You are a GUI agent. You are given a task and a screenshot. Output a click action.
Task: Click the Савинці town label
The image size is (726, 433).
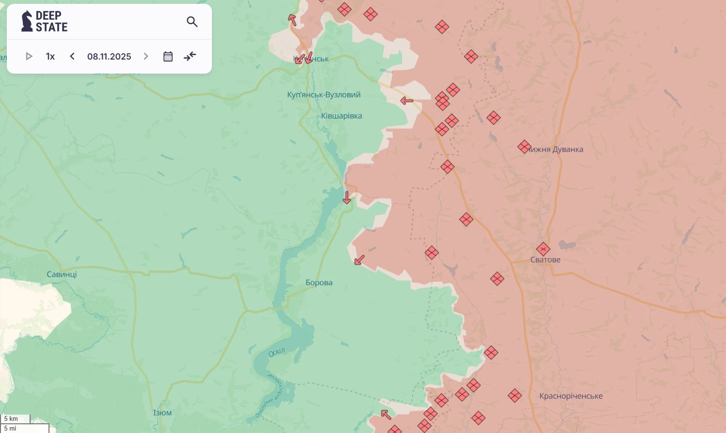point(62,275)
